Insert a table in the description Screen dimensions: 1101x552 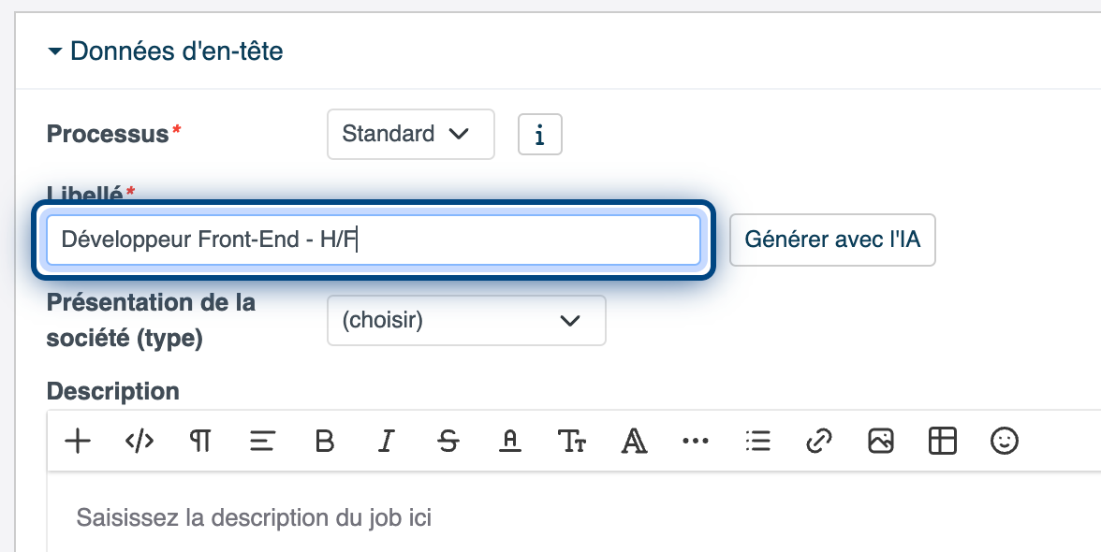coord(942,441)
